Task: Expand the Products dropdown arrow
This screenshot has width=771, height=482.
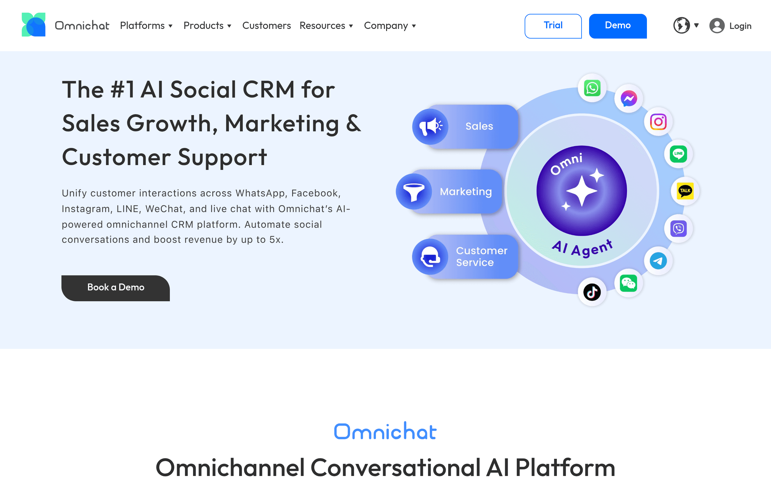Action: [x=229, y=26]
